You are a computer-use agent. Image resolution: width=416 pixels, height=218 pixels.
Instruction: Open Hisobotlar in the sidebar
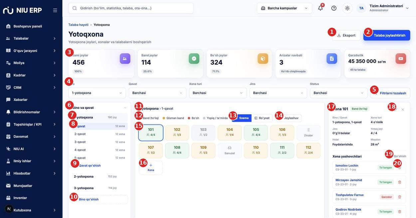coord(31,173)
